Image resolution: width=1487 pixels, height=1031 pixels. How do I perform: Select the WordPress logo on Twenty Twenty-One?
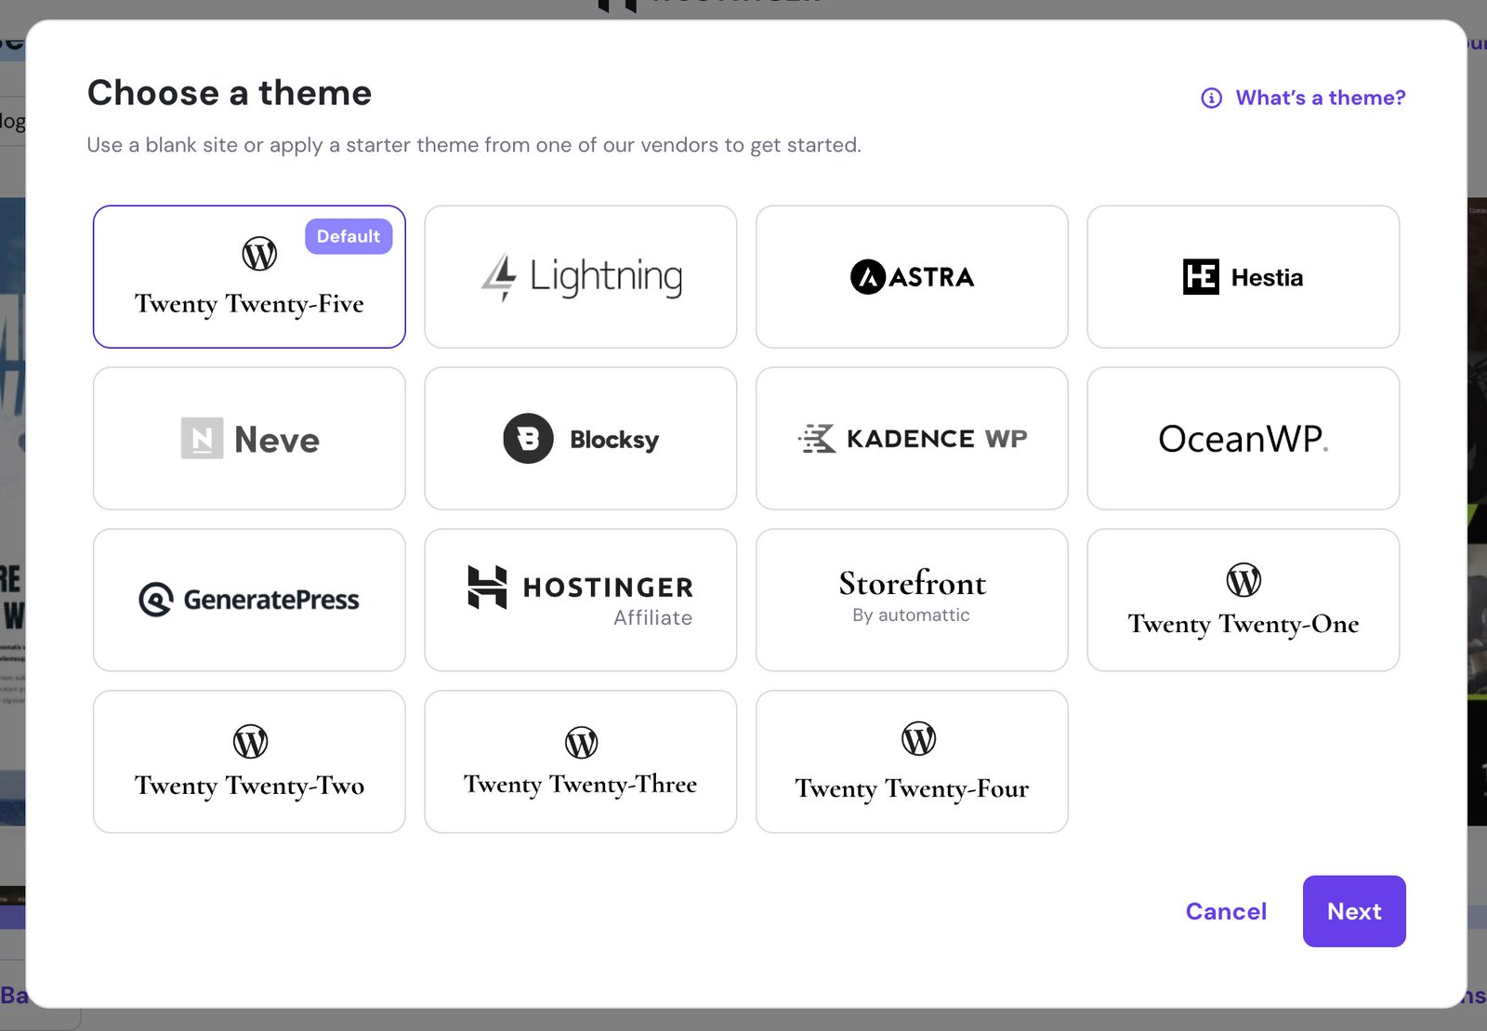1243,580
